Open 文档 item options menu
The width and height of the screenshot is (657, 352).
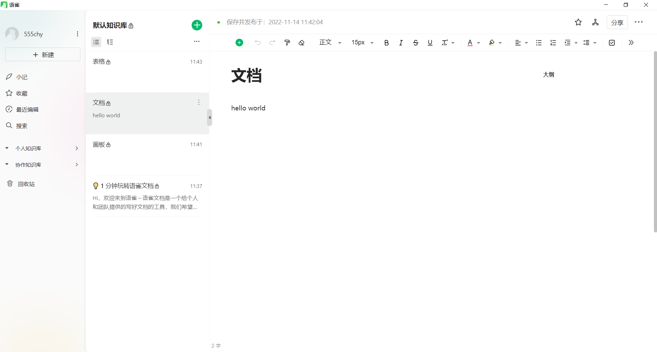click(199, 103)
